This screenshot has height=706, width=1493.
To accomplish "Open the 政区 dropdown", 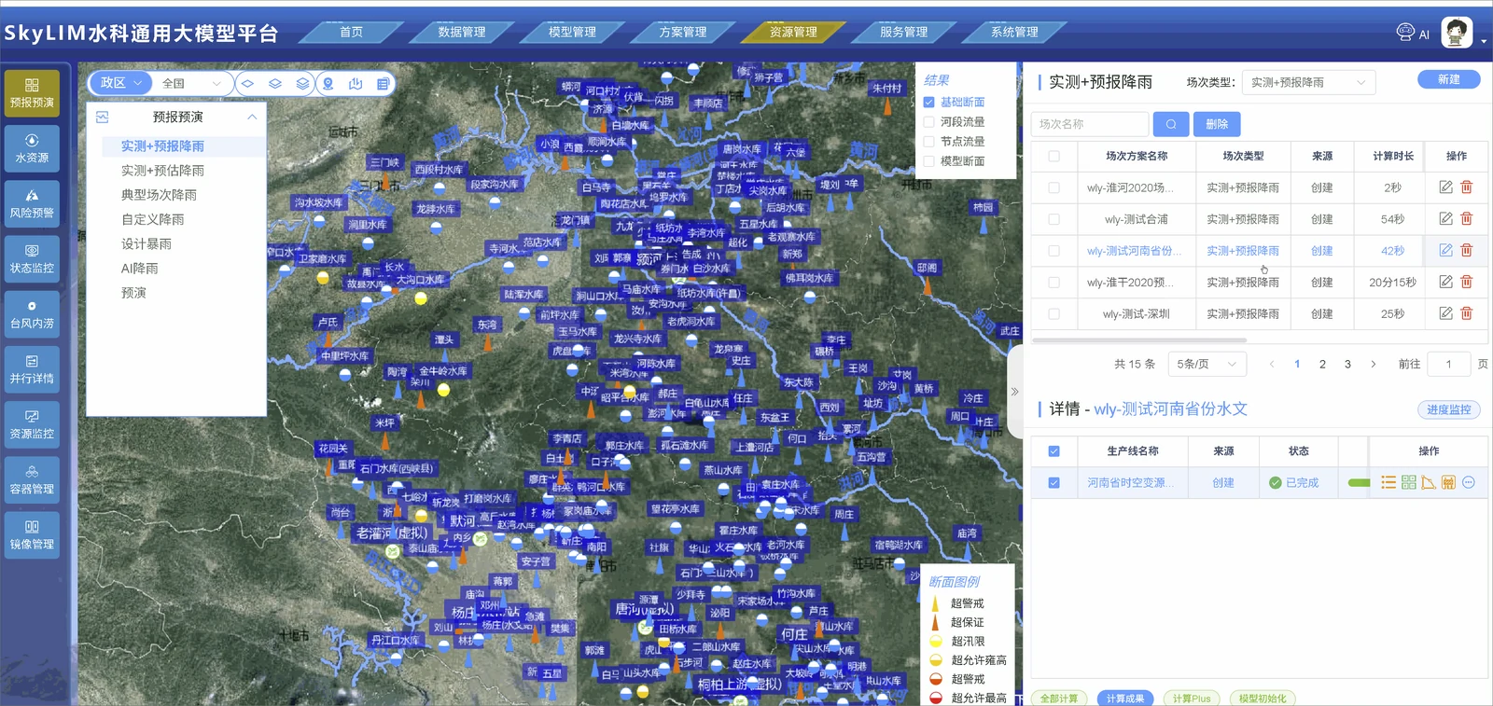I will (x=120, y=83).
